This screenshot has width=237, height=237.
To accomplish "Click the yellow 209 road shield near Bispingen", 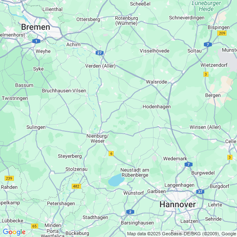I will pyautogui.click(x=222, y=33).
